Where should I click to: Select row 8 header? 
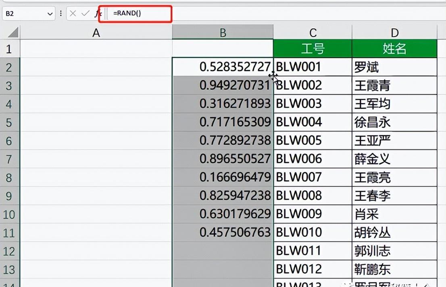[x=9, y=178]
